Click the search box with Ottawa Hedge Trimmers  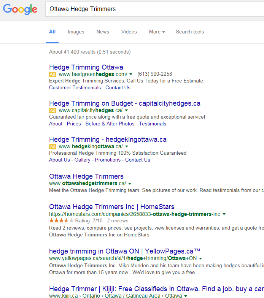click(152, 9)
